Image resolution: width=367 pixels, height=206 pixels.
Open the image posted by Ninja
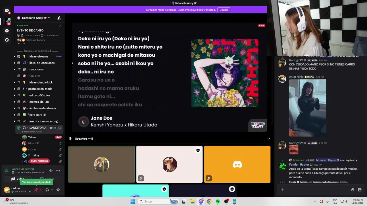[x=308, y=108]
